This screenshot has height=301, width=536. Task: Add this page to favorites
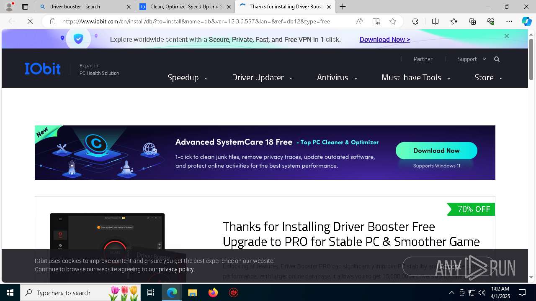(393, 21)
